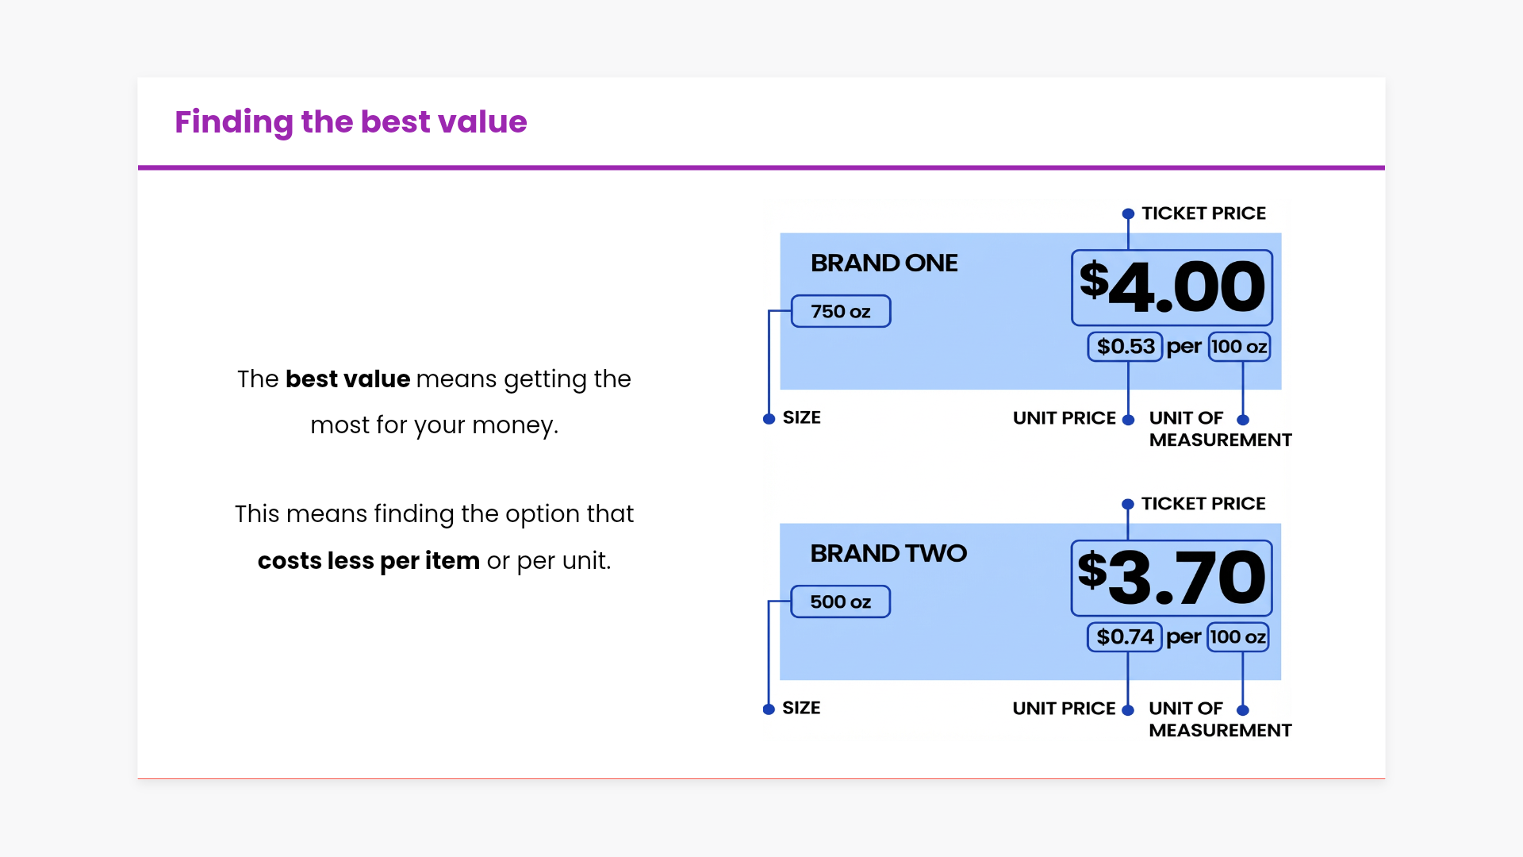The height and width of the screenshot is (857, 1523).
Task: Click the BRAND TWO label on the tag
Action: pos(888,554)
